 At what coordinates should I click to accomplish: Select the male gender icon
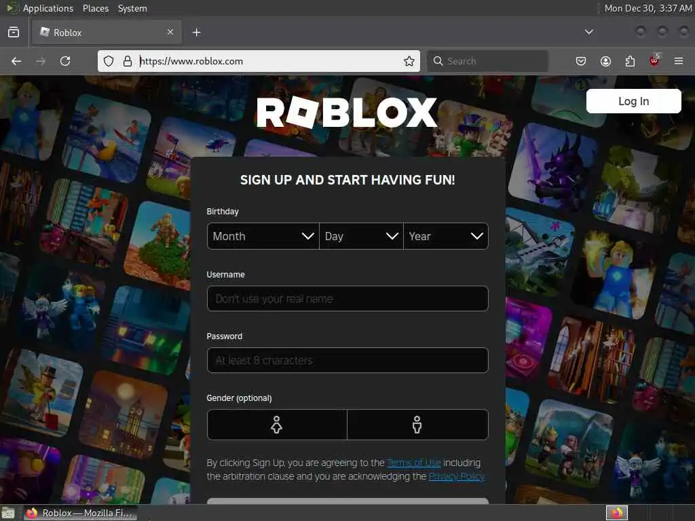click(417, 425)
